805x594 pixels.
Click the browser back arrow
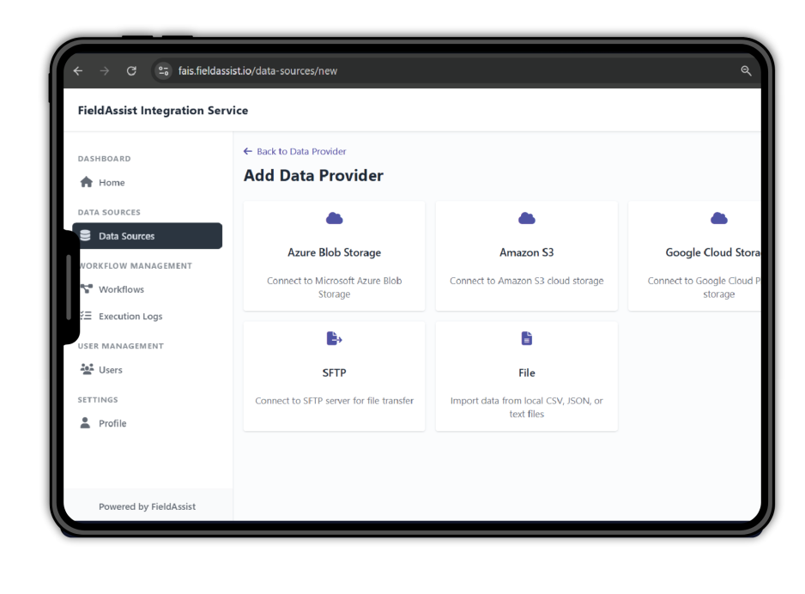click(x=78, y=71)
